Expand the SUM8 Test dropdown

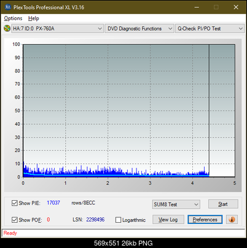[x=176, y=204]
